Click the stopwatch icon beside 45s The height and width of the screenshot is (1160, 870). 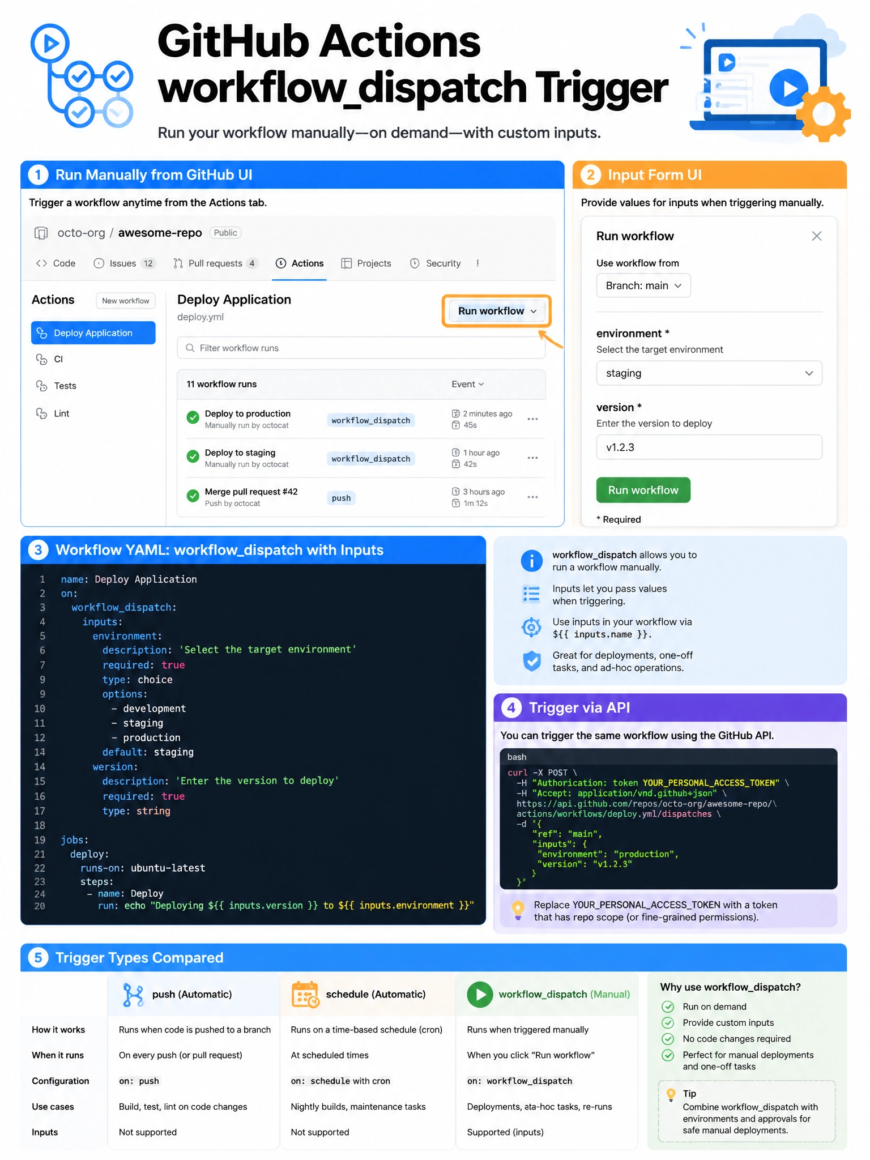[x=455, y=425]
